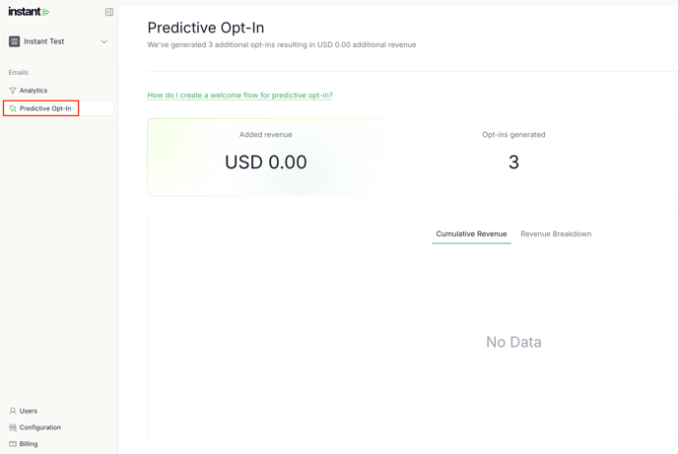
Task: Click the Users person icon
Action: pos(13,411)
